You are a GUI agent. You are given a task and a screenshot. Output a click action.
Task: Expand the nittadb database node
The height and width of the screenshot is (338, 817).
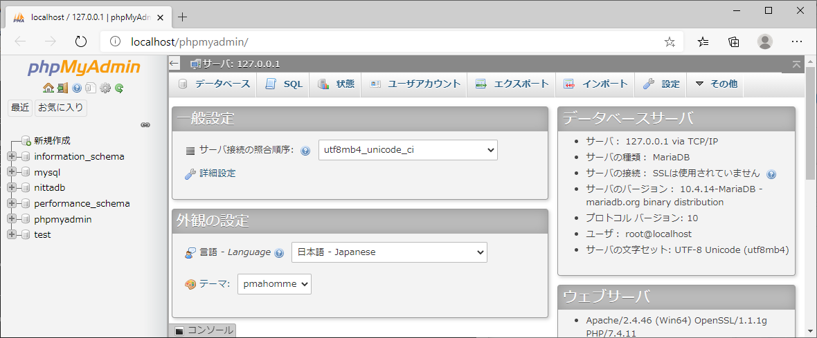(x=11, y=187)
